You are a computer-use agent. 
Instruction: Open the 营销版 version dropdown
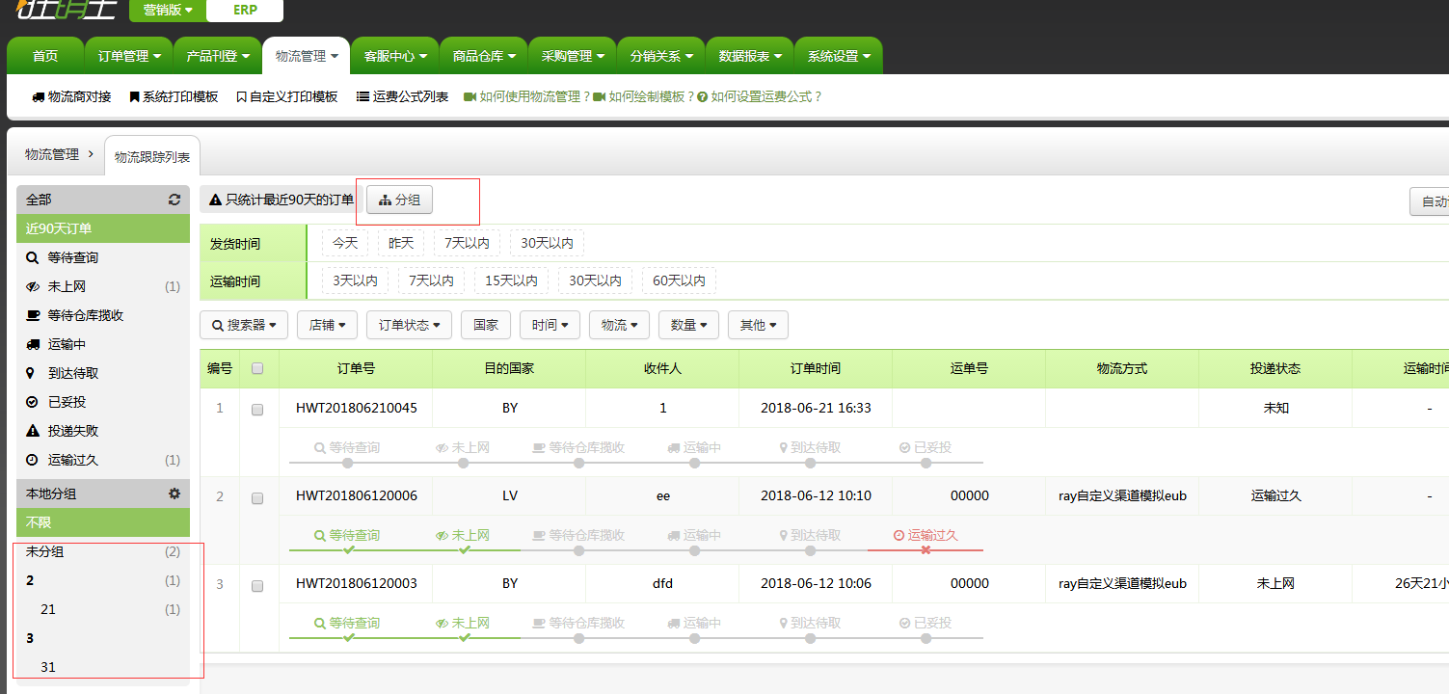point(168,10)
